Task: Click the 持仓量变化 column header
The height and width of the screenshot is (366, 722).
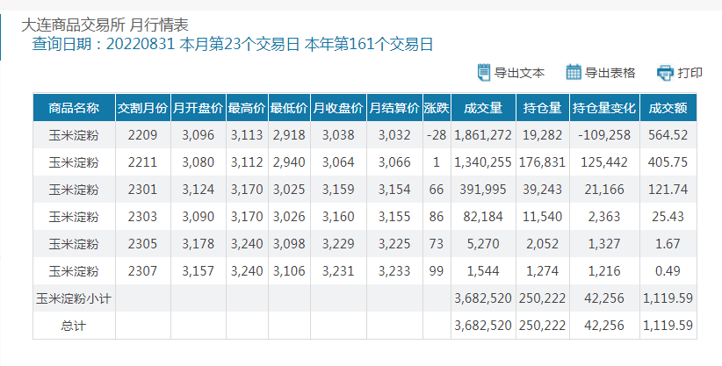Action: point(603,108)
